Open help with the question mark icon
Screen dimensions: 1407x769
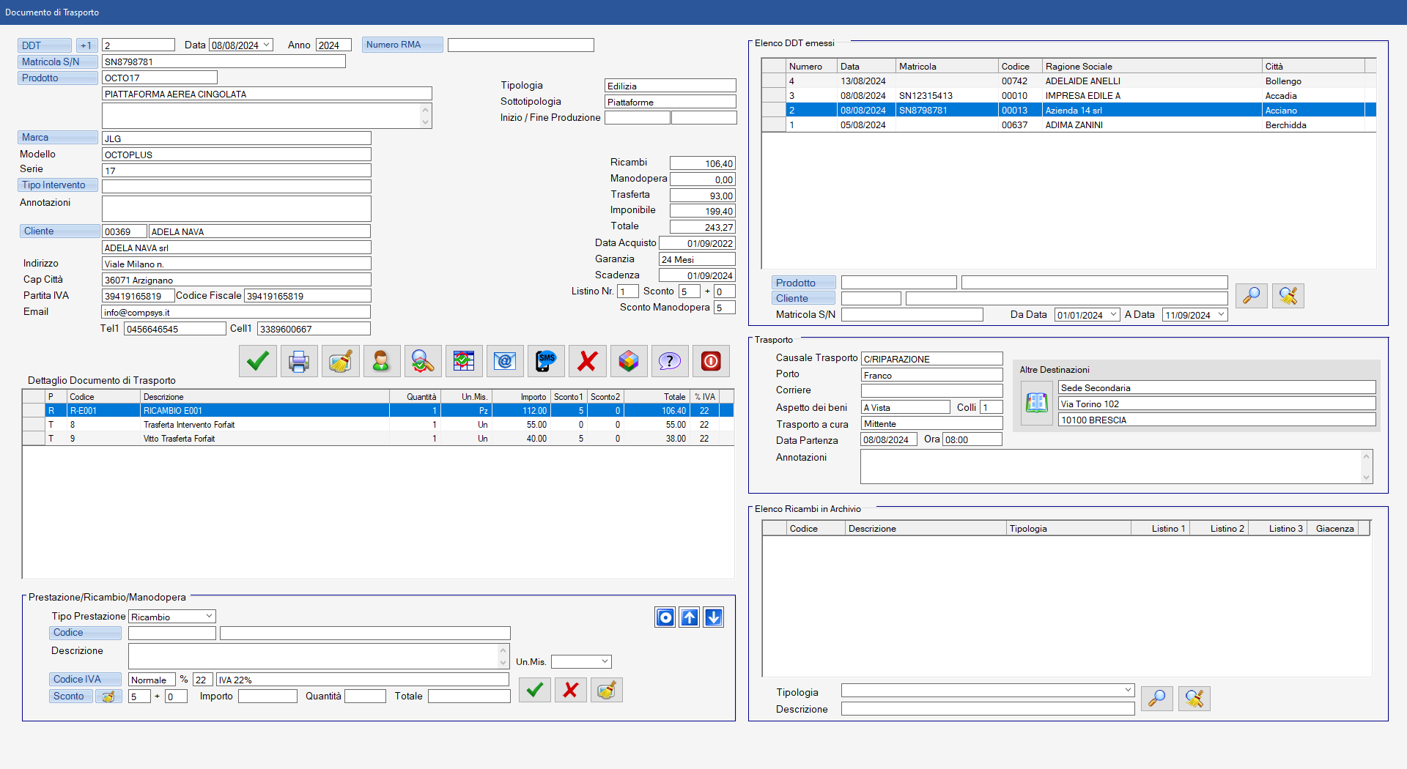(670, 361)
